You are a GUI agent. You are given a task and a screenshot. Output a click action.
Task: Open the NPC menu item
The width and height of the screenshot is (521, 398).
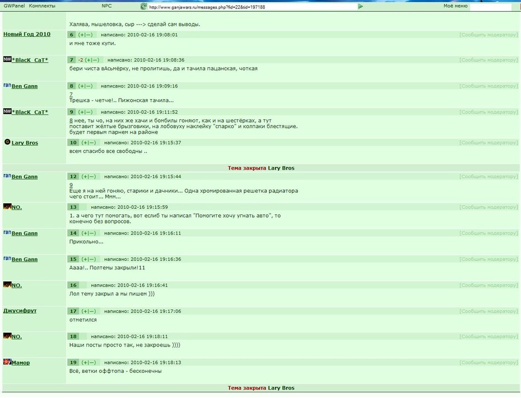(106, 6)
